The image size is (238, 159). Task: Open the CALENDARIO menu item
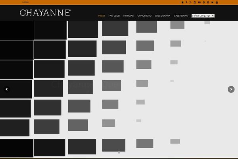tap(181, 16)
